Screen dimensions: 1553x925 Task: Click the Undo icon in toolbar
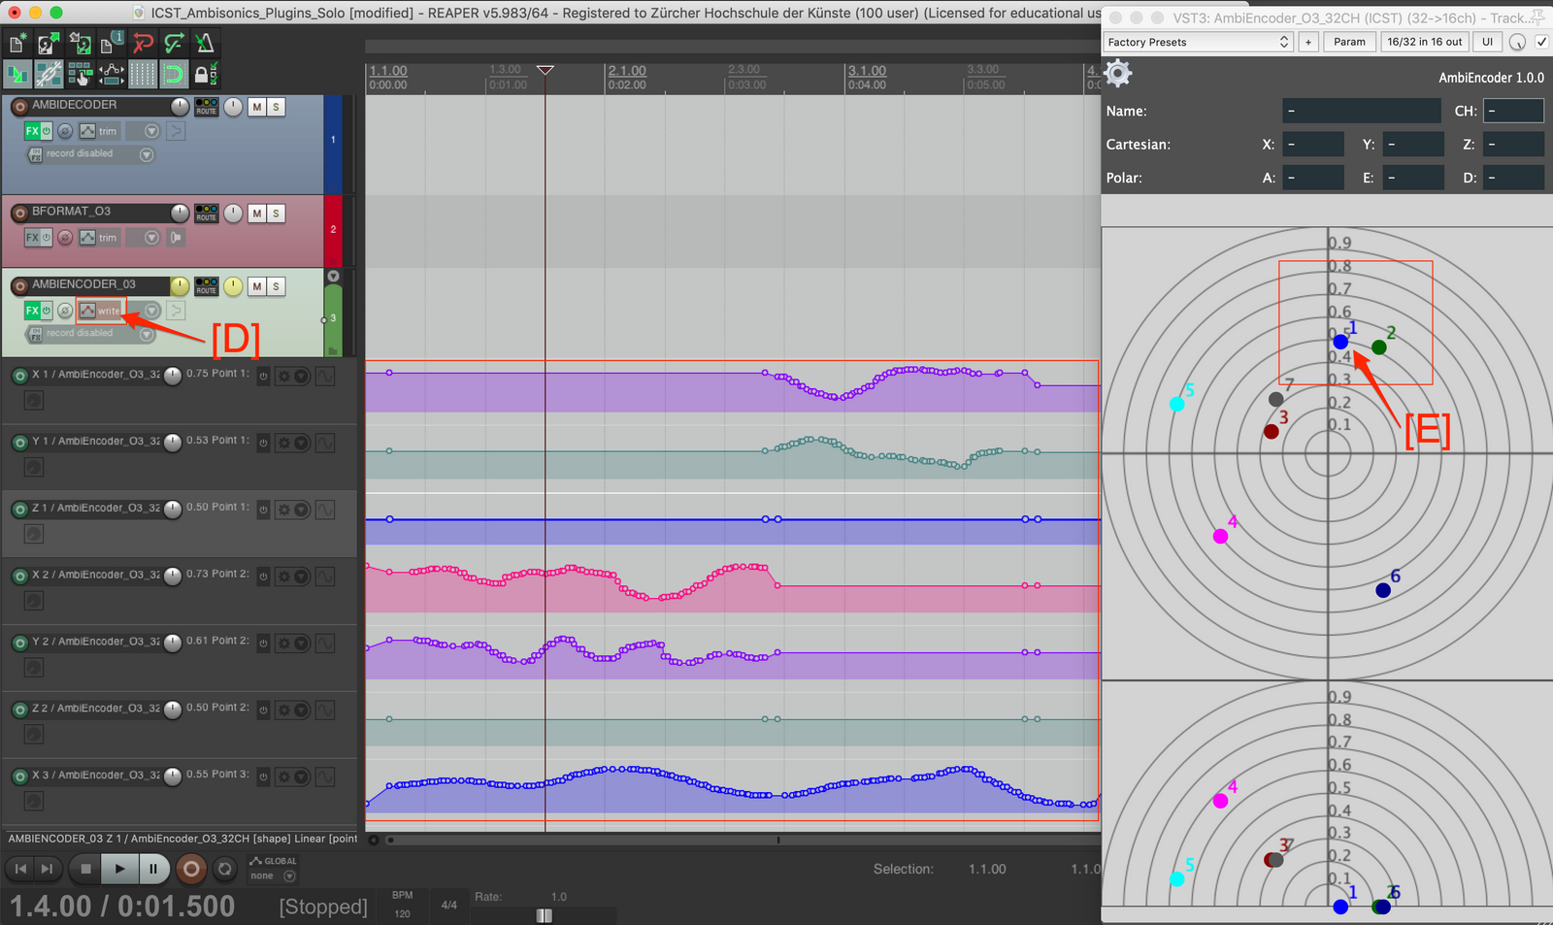(143, 44)
